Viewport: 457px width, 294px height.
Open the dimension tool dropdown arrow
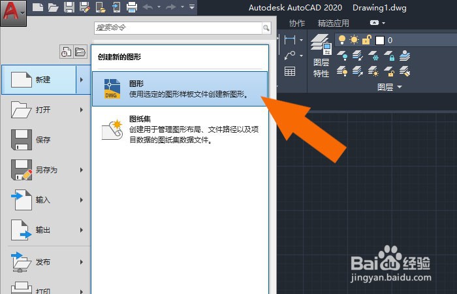301,40
